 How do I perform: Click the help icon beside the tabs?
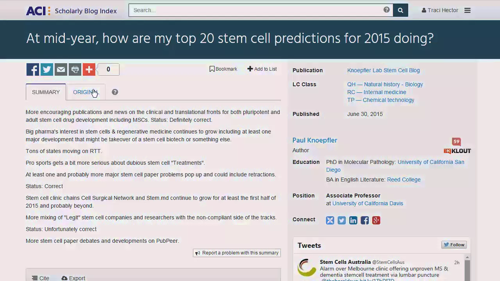tap(115, 92)
